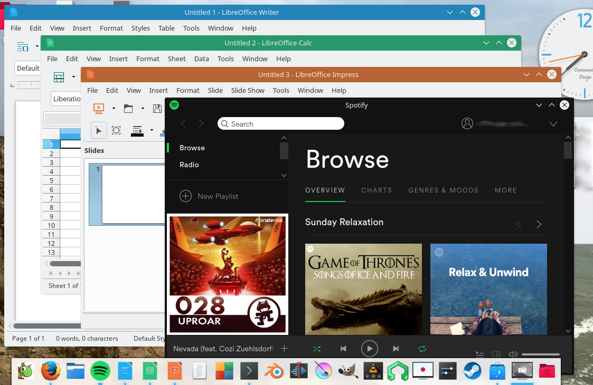
Task: Open the Slide Show menu in Impress
Action: 248,90
